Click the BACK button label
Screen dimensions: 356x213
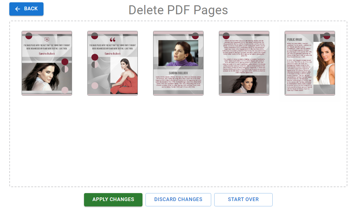coord(31,9)
